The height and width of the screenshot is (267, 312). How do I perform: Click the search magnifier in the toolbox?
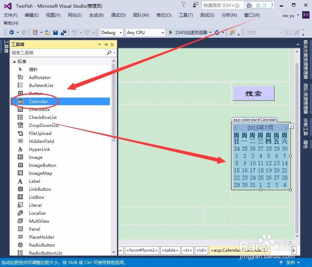click(x=109, y=53)
